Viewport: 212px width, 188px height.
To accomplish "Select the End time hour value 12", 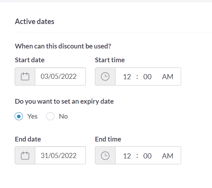I will 127,156.
